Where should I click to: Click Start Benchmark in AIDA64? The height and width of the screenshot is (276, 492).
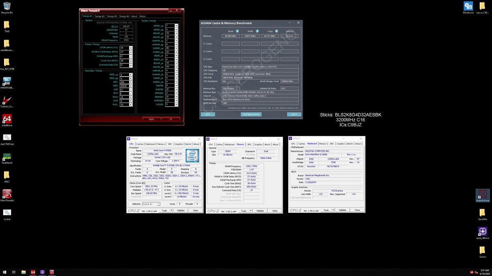pyautogui.click(x=251, y=114)
